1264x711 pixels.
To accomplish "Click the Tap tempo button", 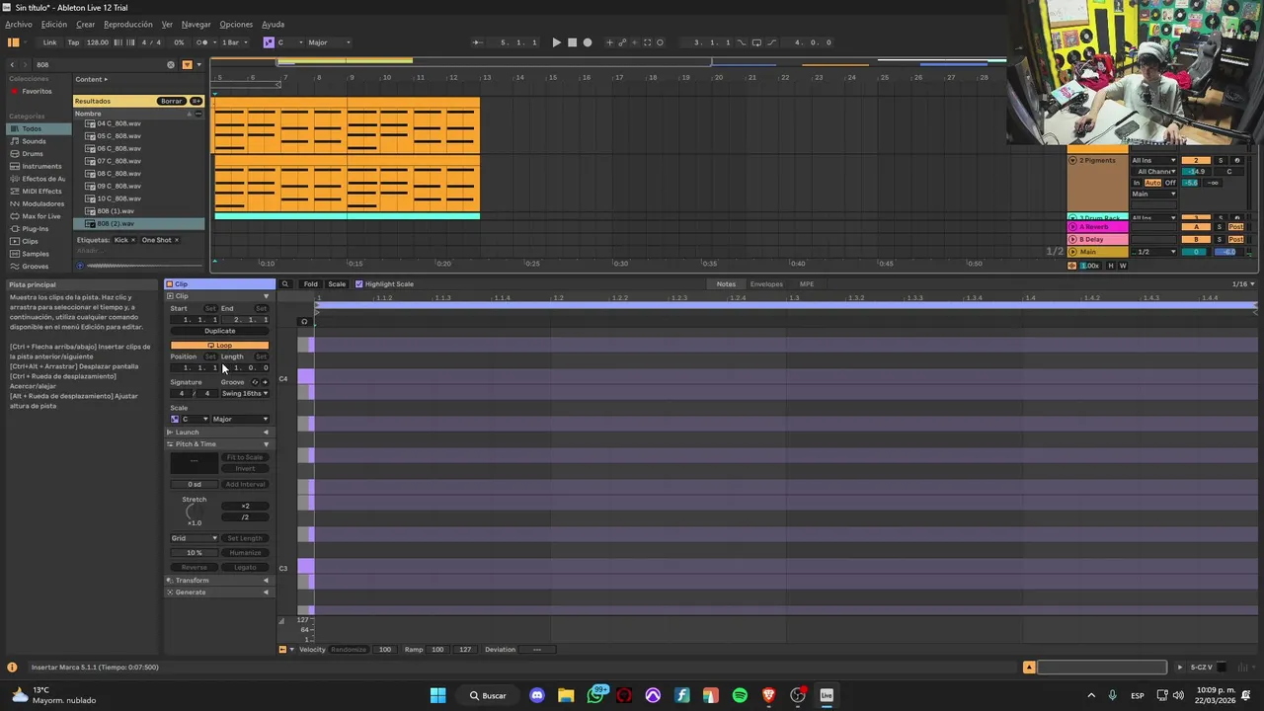I will coord(73,42).
